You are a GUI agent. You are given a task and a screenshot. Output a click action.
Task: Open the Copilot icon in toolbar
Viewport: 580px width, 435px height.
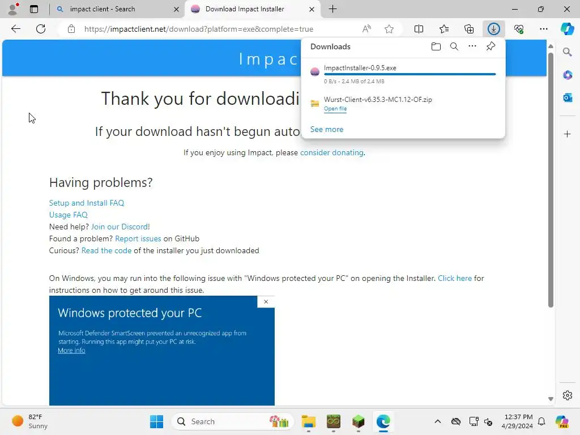coord(567,29)
